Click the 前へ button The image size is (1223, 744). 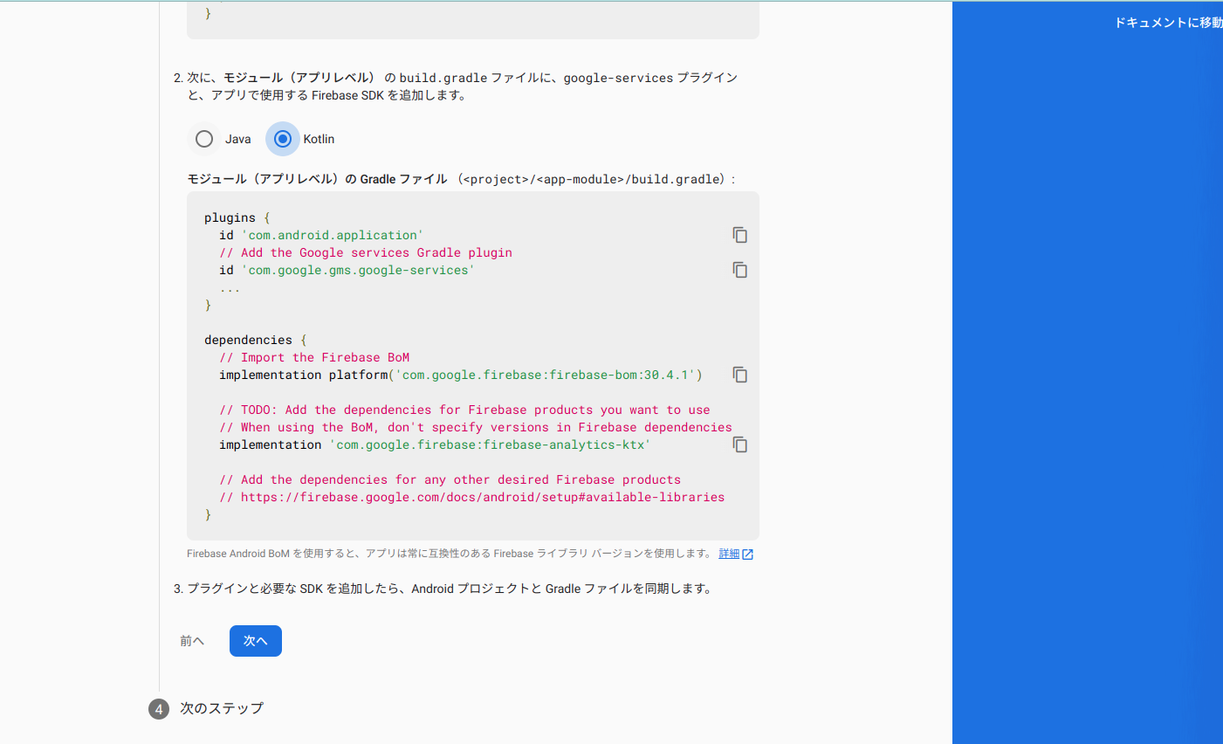click(191, 640)
